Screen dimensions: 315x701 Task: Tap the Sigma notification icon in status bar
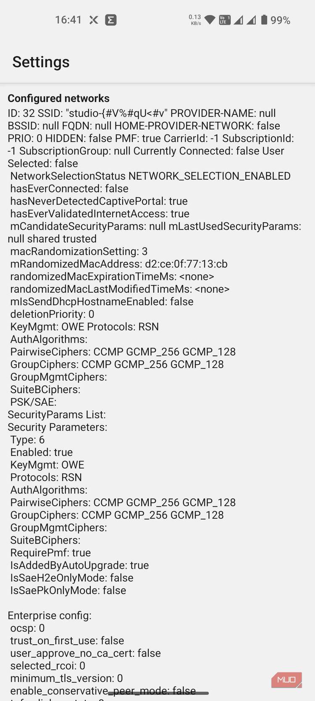point(110,20)
